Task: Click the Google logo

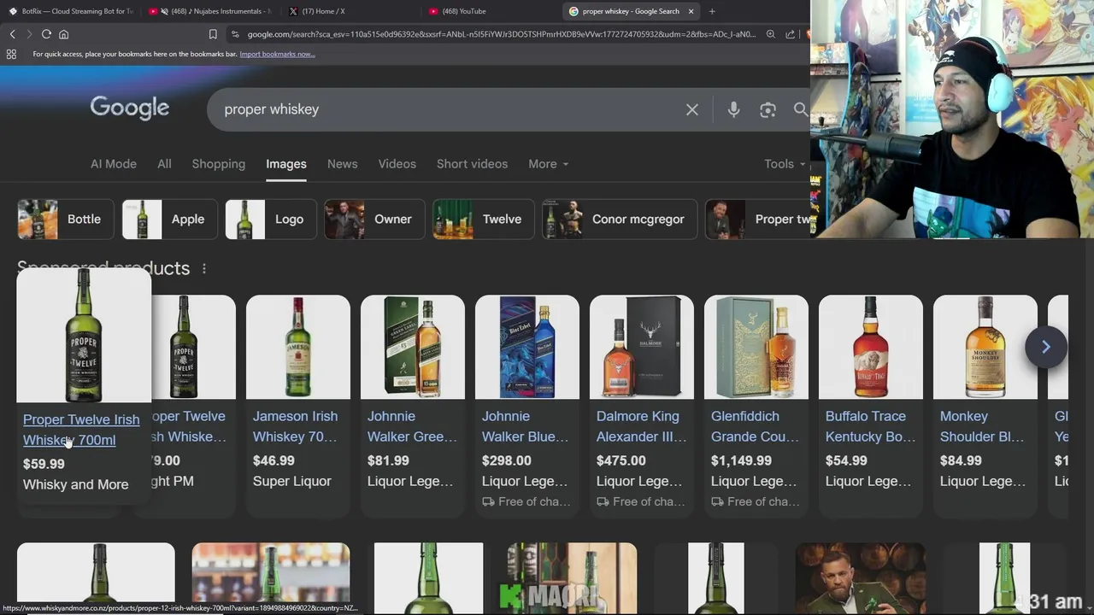Action: (x=130, y=108)
